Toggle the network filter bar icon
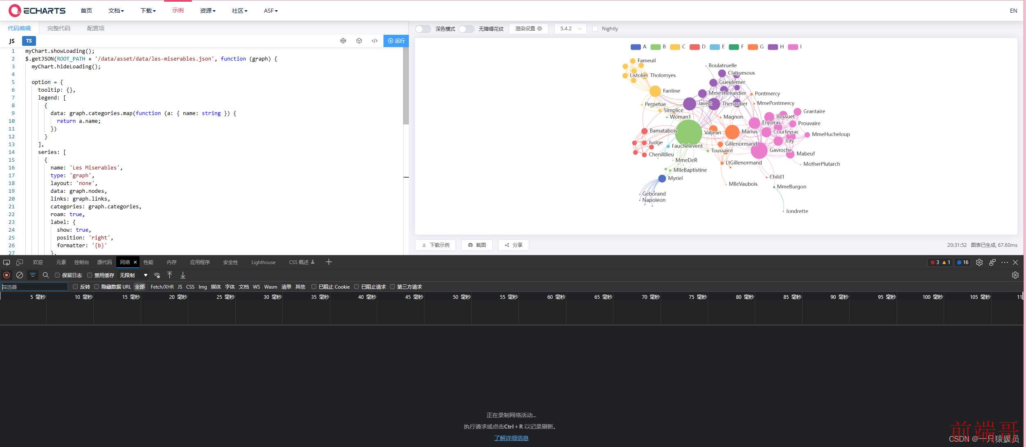Image resolution: width=1026 pixels, height=447 pixels. click(x=33, y=275)
